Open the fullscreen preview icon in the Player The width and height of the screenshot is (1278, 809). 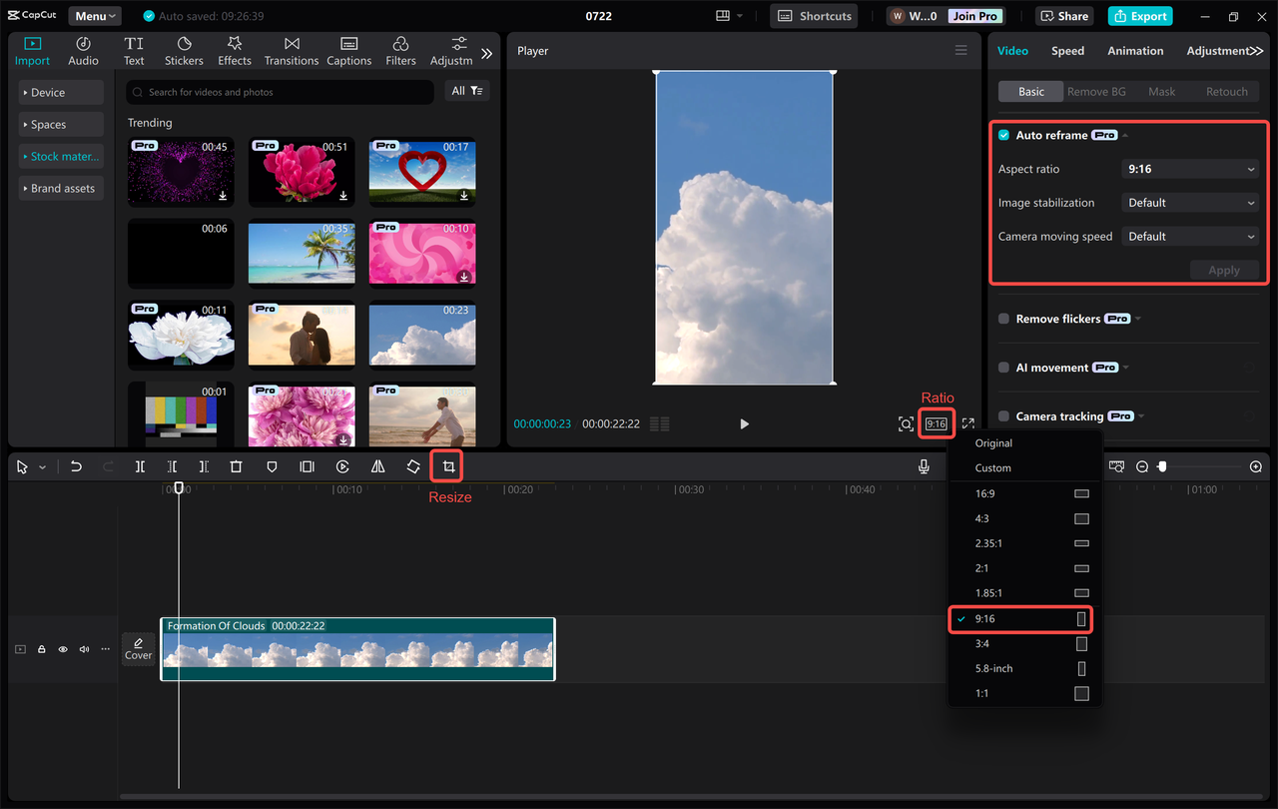click(967, 422)
